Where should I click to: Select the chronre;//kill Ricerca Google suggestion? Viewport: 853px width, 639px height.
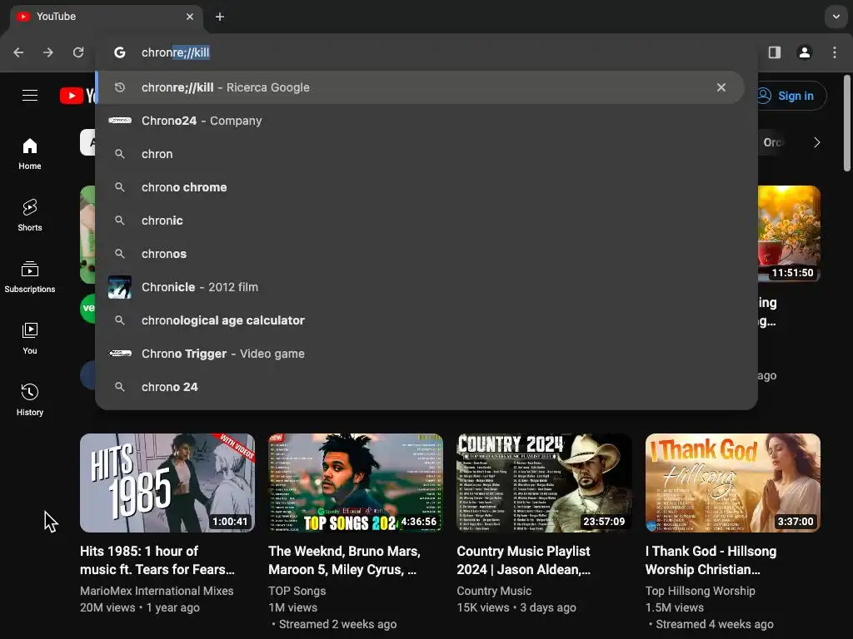(x=420, y=87)
